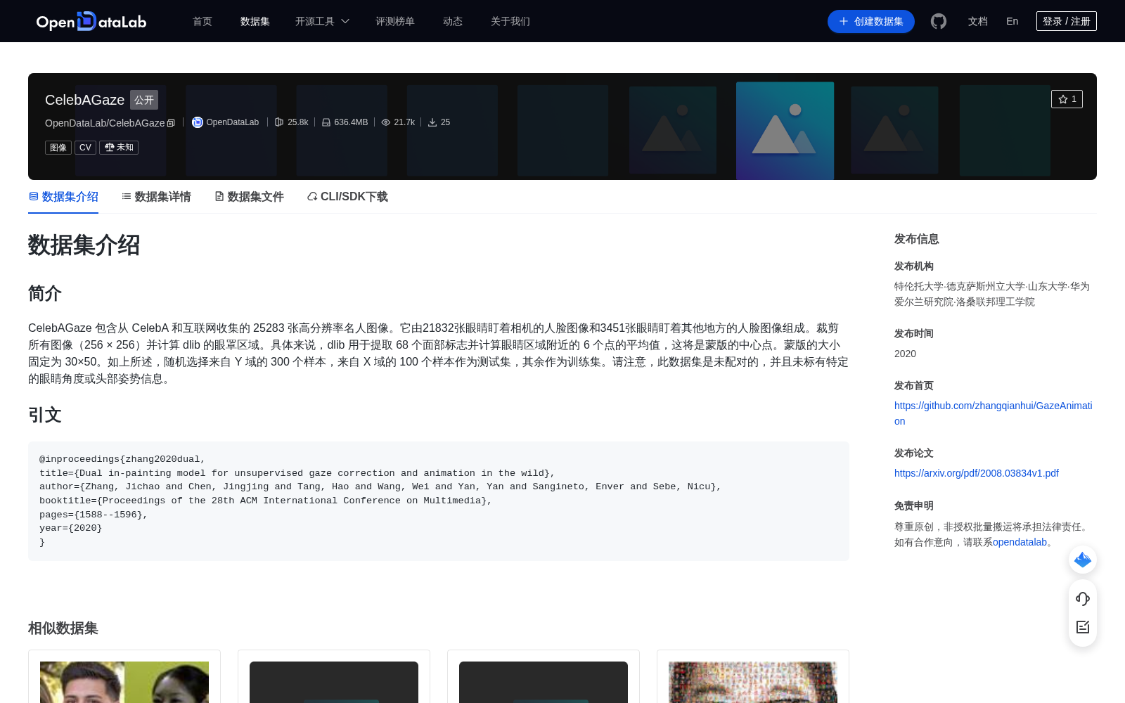Click the citation code block
1125x703 pixels.
[439, 501]
